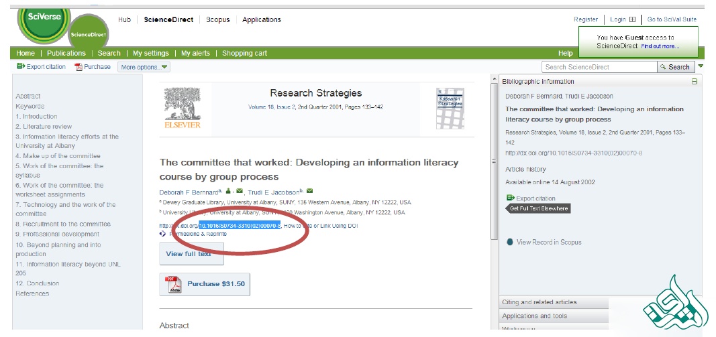This screenshot has width=716, height=337.
Task: Jump to Keywords in the outline
Action: (30, 107)
